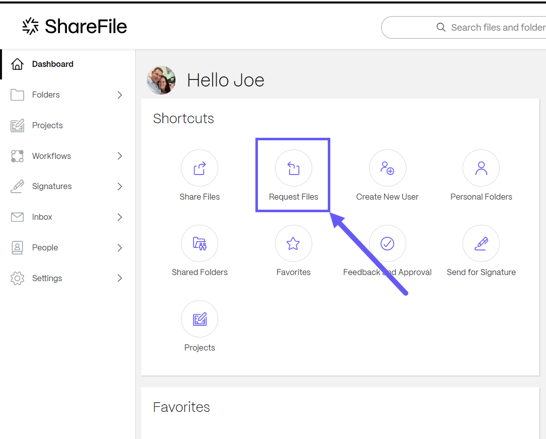This screenshot has height=439, width=546.
Task: Click the Personal Folders label
Action: (481, 197)
